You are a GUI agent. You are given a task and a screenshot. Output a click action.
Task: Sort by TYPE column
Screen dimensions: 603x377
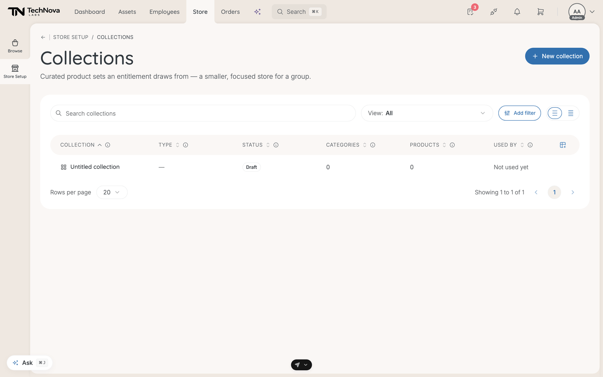point(169,145)
